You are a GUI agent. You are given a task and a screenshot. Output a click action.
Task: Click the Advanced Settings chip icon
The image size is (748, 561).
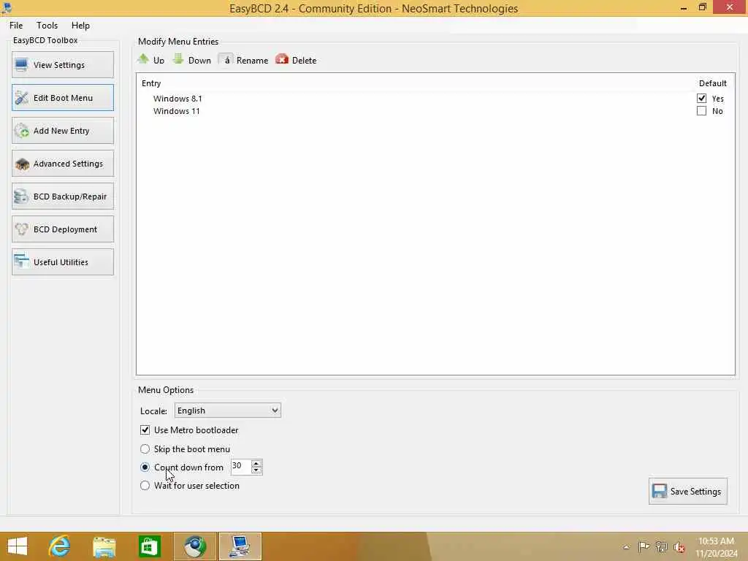(x=21, y=164)
